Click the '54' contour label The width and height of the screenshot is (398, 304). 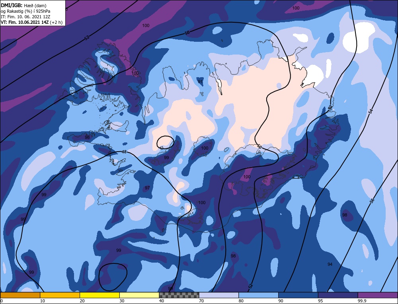(x=371, y=111)
